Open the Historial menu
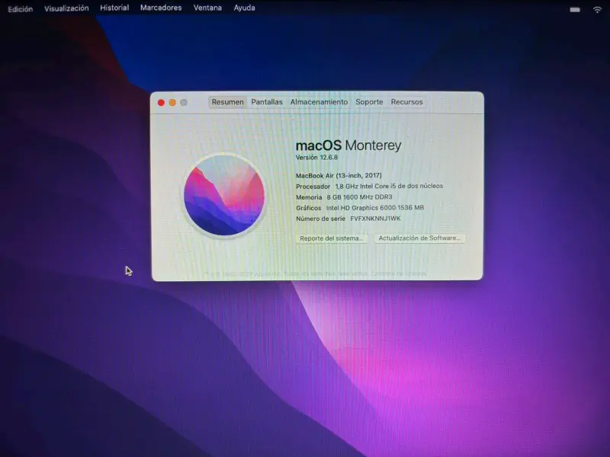The image size is (610, 457). pyautogui.click(x=114, y=8)
